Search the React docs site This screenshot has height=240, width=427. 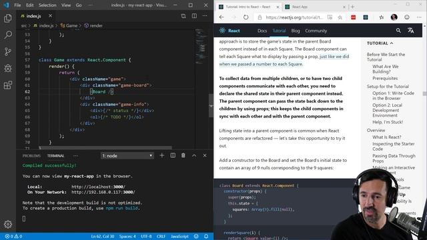point(398,31)
